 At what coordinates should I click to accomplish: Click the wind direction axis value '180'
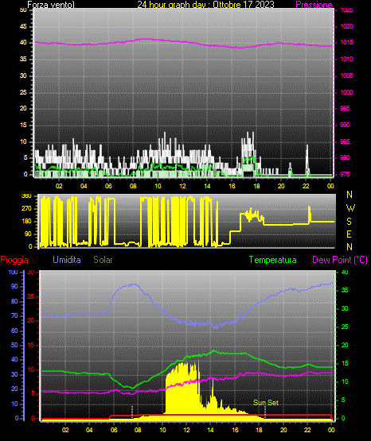(26, 222)
